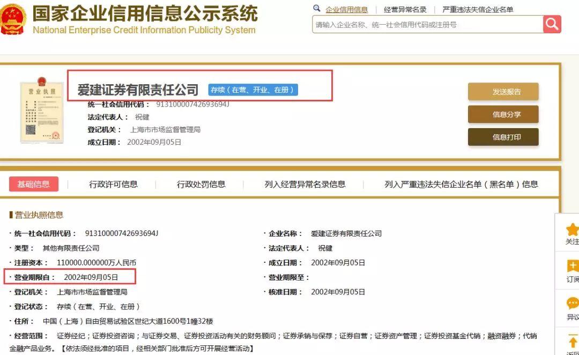Screen dimensions: 579x355
Task: Click the national emblem logo
Action: (x=13, y=19)
